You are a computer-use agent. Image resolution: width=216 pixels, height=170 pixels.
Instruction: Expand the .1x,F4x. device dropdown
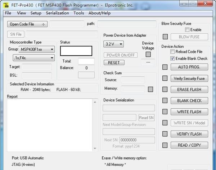34,58
